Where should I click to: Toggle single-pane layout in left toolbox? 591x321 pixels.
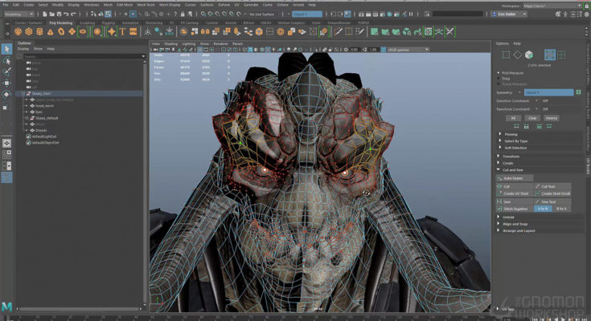tap(6, 143)
